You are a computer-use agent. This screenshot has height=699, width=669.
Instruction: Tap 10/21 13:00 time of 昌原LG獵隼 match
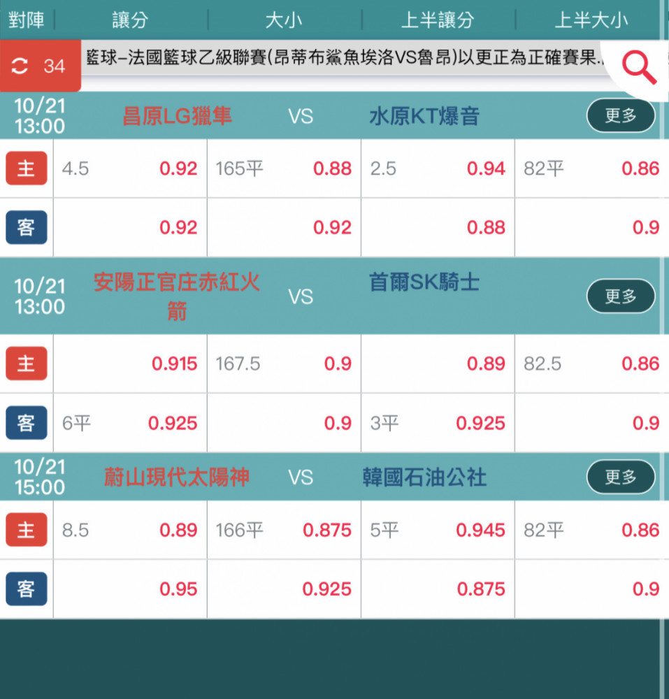(39, 116)
